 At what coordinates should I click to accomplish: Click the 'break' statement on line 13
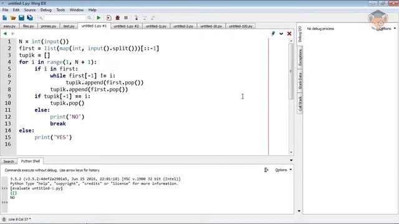coord(58,124)
